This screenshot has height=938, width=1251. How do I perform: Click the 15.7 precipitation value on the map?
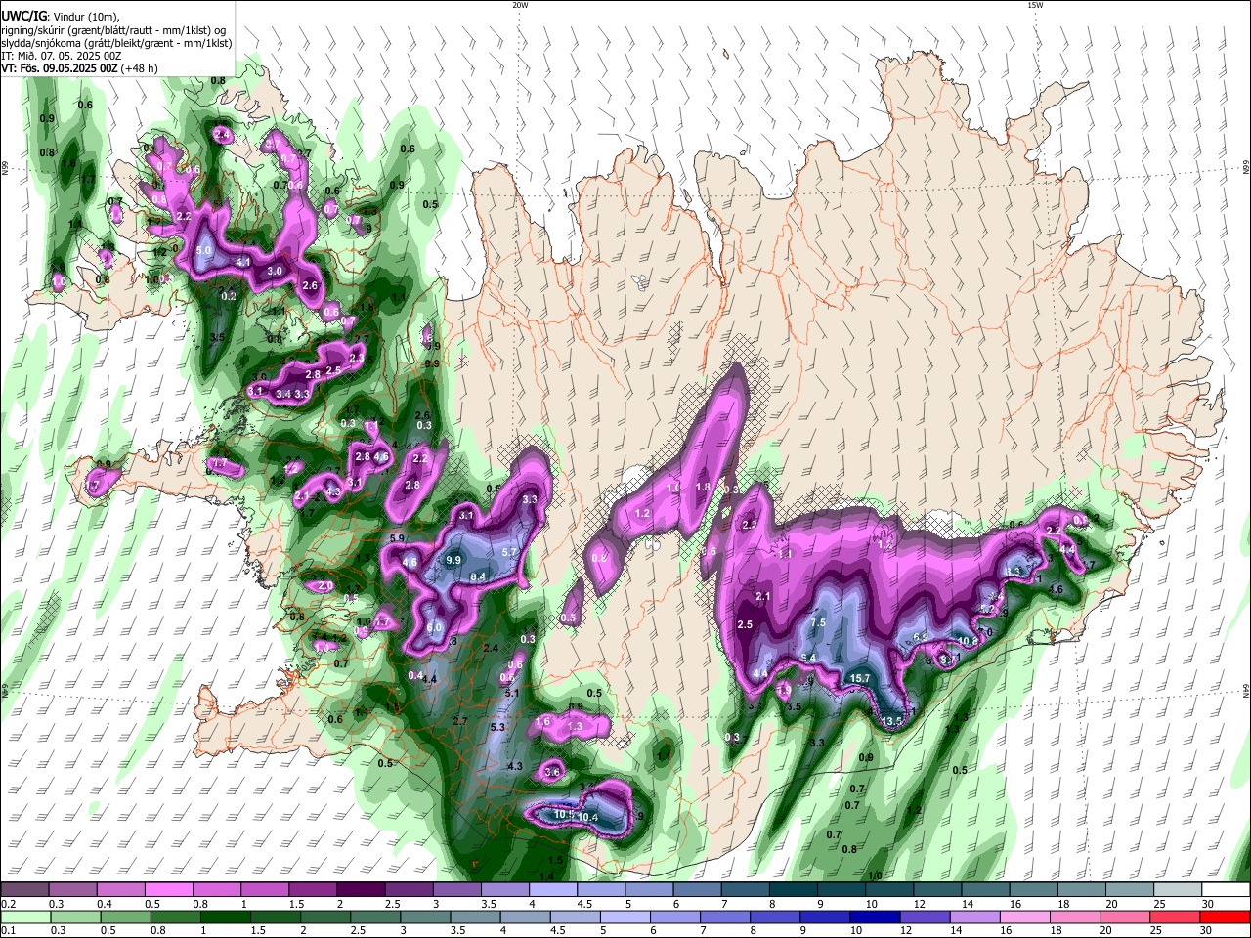pyautogui.click(x=859, y=678)
